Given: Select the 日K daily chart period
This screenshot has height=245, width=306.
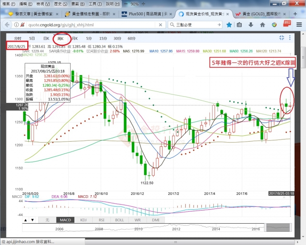Looking at the screenshot, I should pos(46,39).
